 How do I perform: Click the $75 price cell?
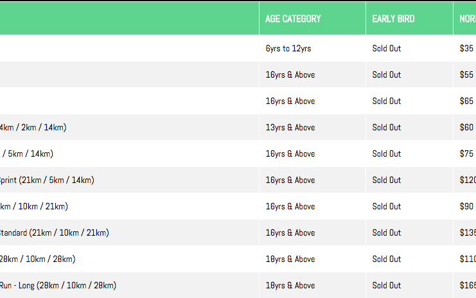pyautogui.click(x=466, y=153)
